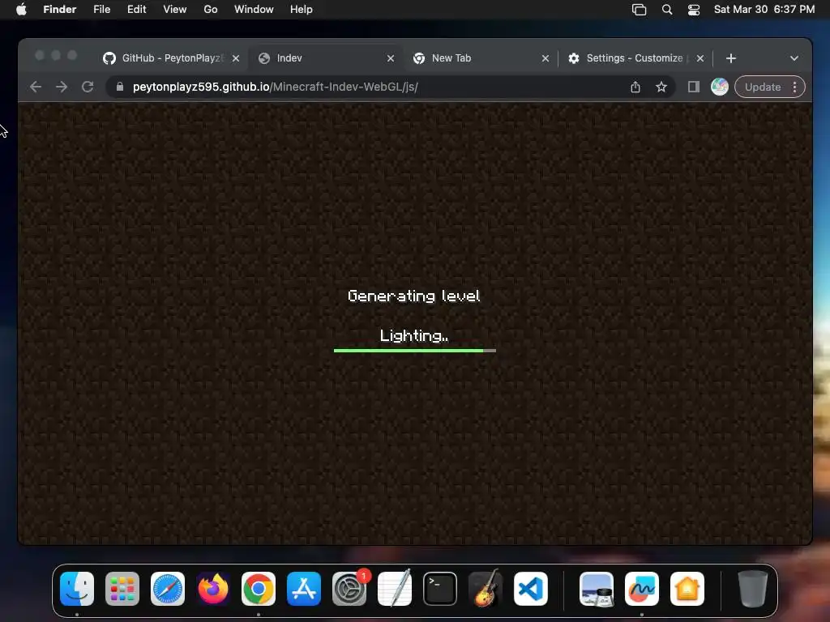This screenshot has height=622, width=830.
Task: Switch to the New Tab tab
Action: (481, 58)
